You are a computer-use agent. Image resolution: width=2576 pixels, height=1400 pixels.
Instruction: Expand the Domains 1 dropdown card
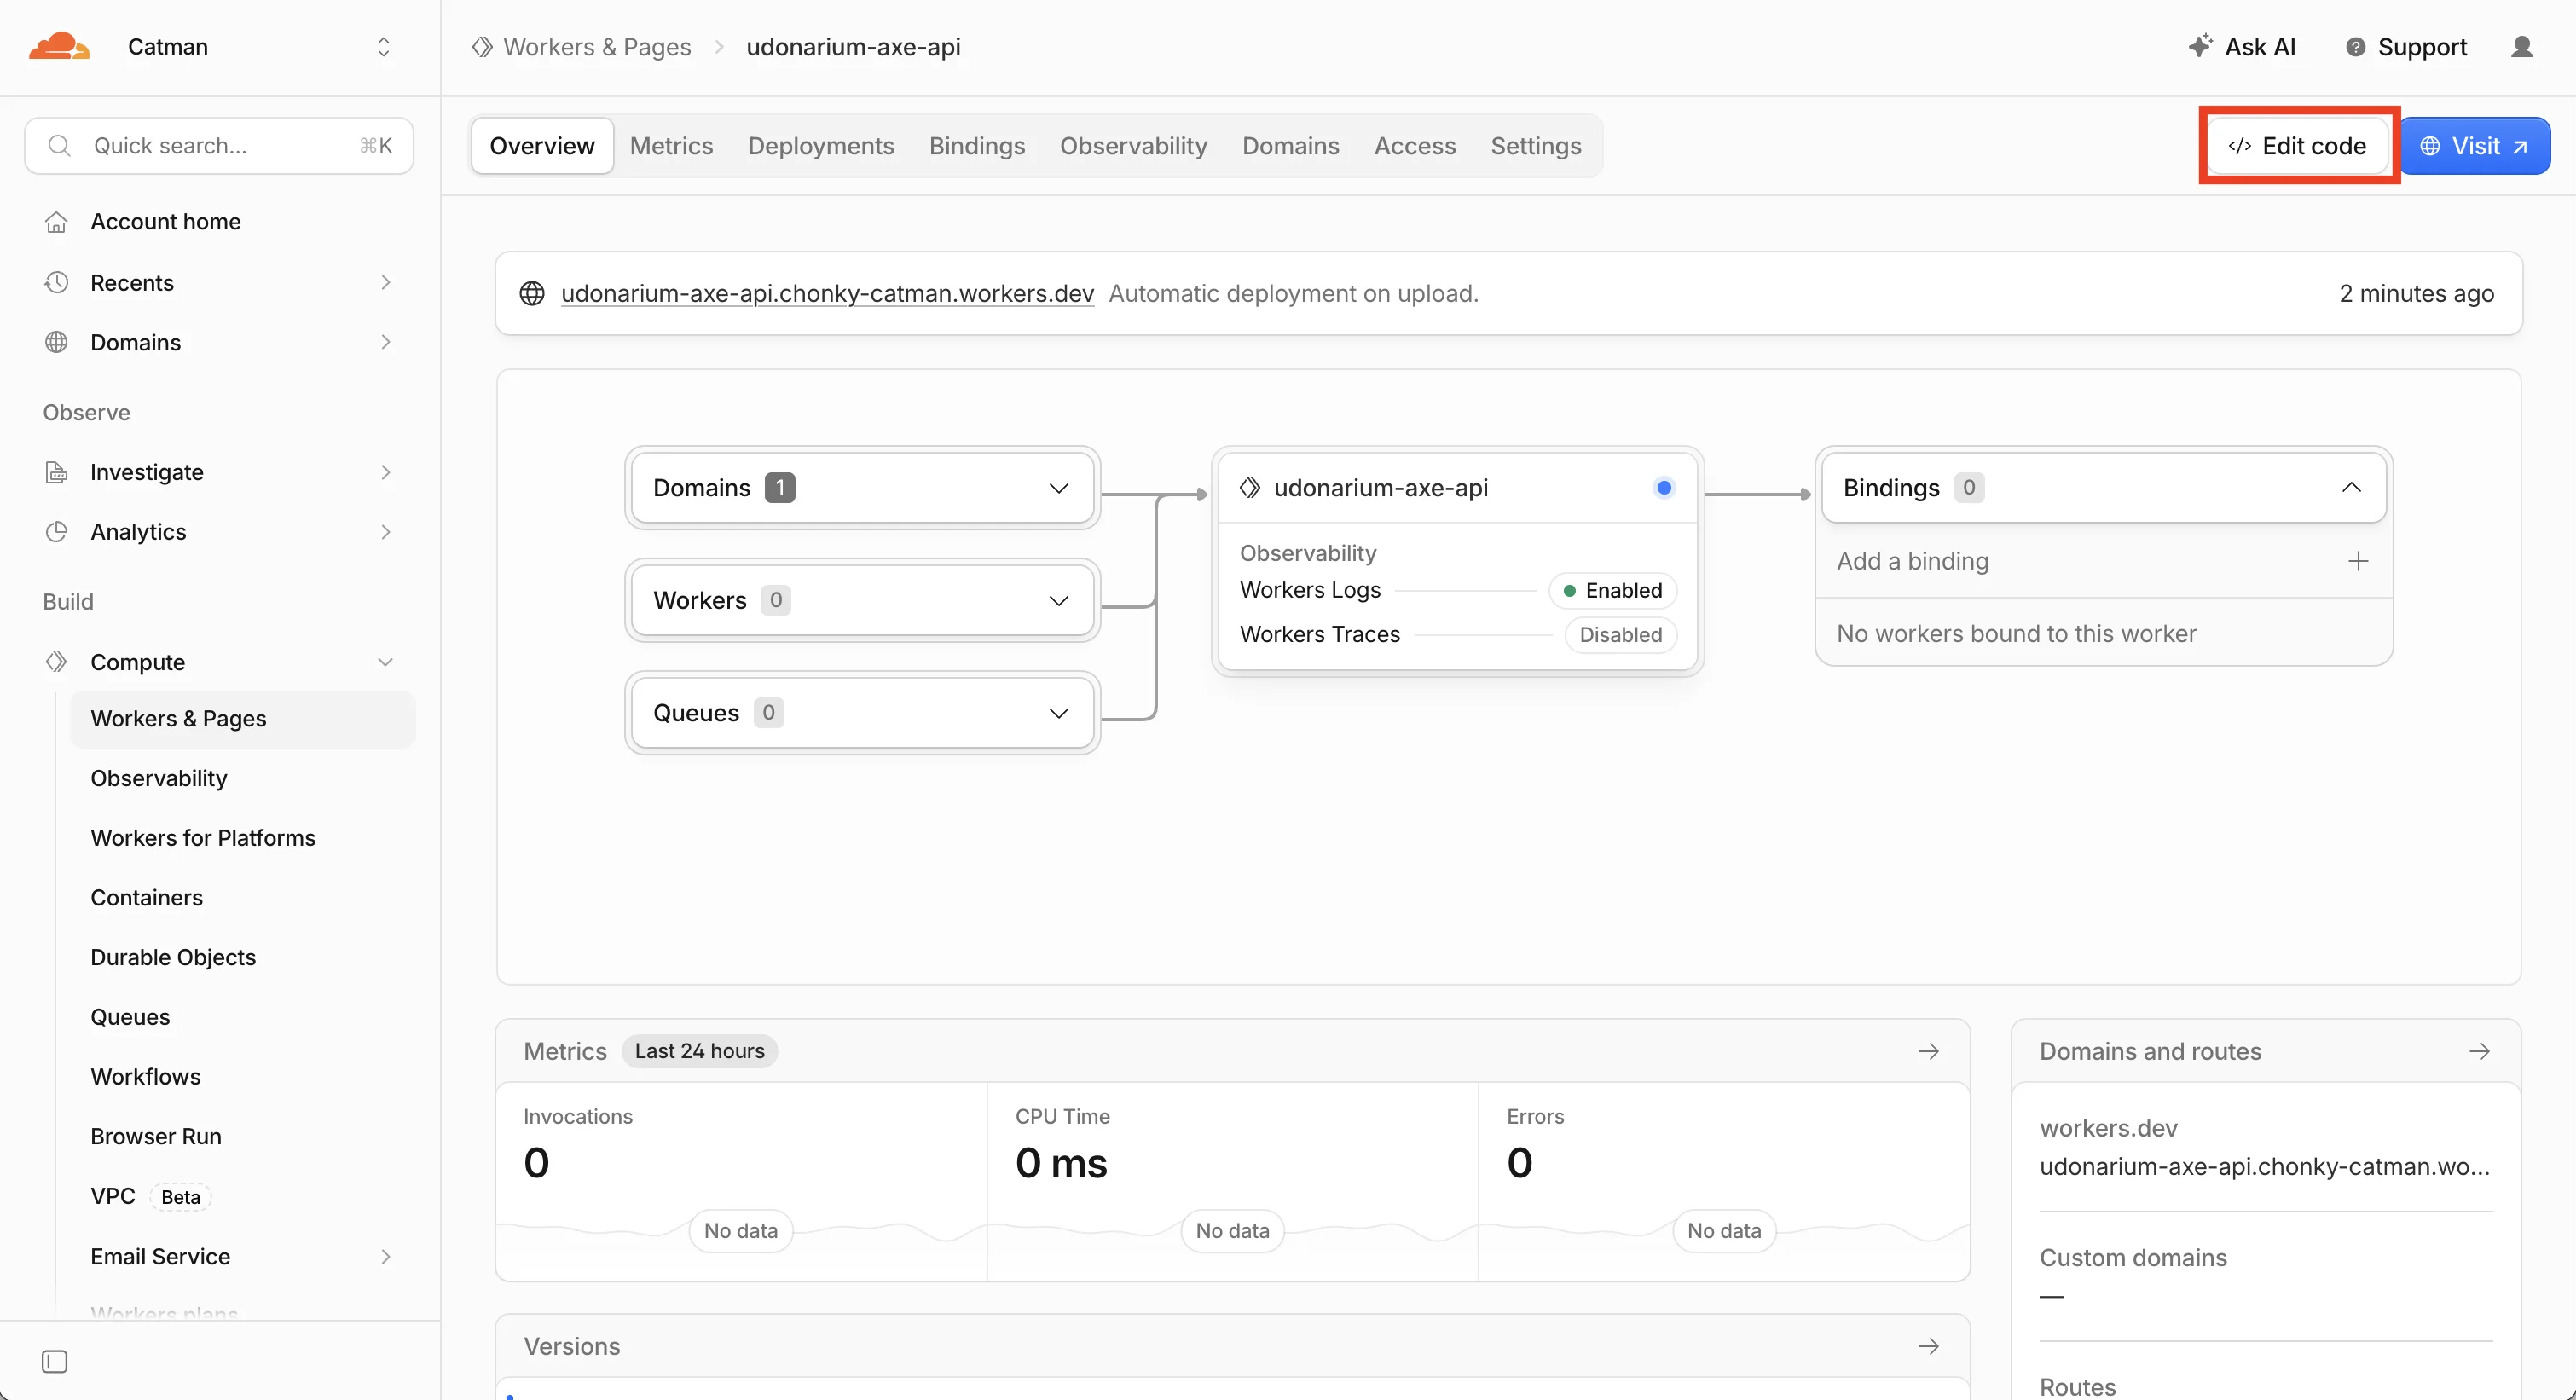pyautogui.click(x=862, y=488)
